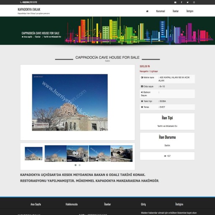The image size is (215, 215).
Task: Click the phone number in the top bar
Action: click(29, 2)
